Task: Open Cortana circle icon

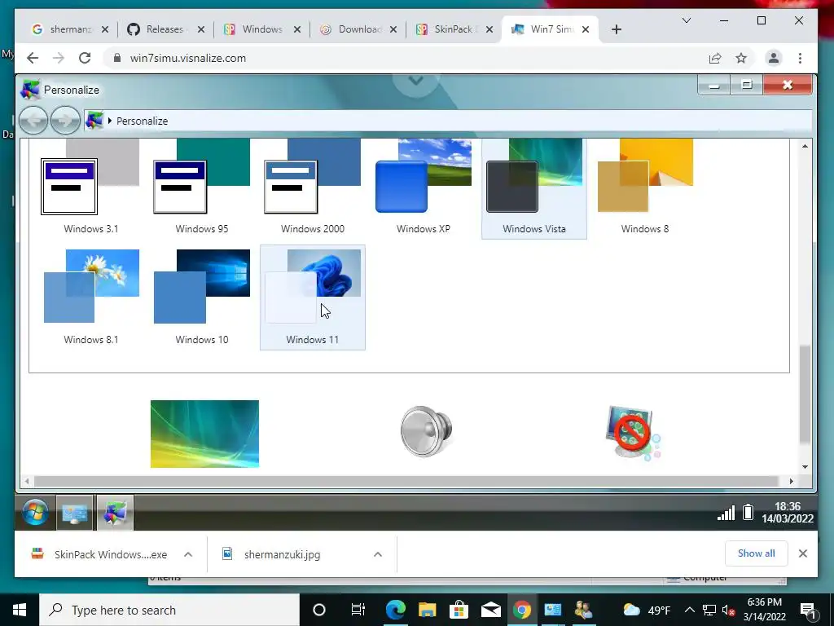Action: [319, 610]
